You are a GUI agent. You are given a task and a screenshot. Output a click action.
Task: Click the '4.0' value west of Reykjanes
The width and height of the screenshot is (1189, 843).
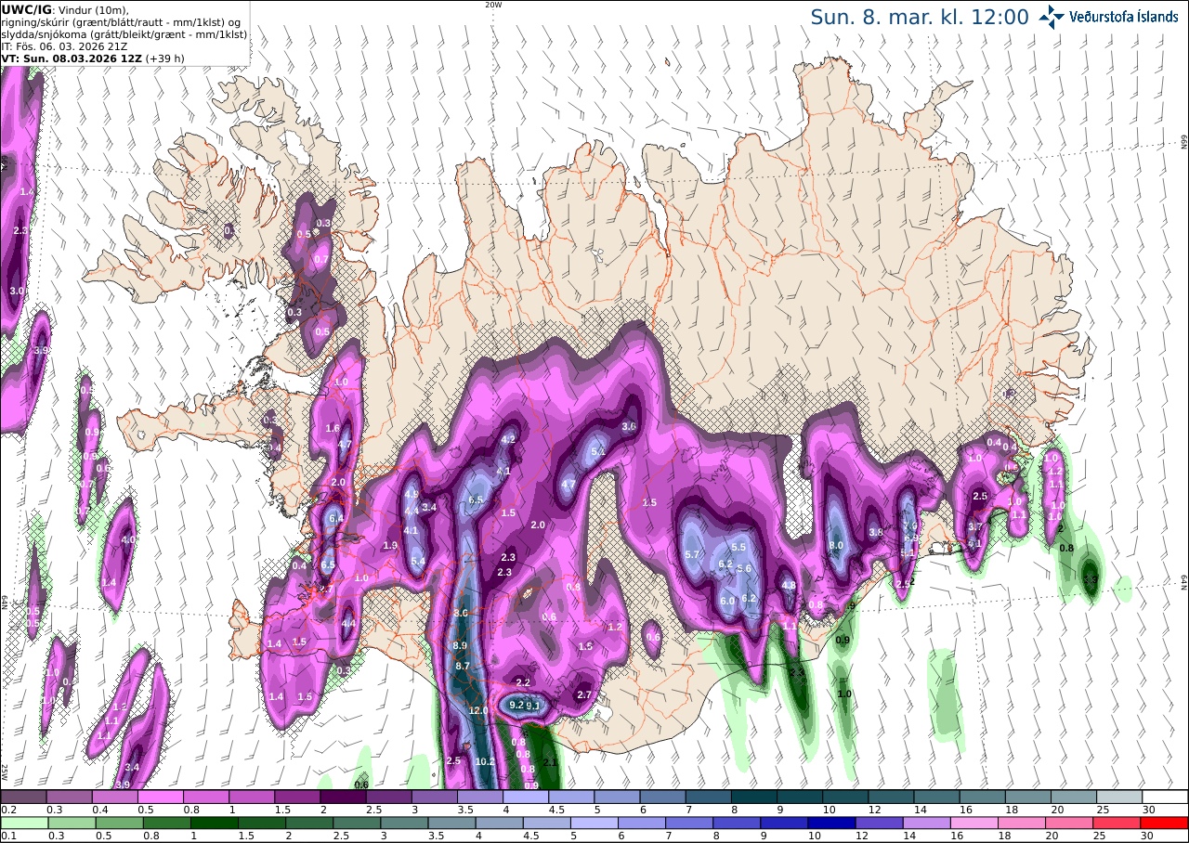pyautogui.click(x=128, y=539)
